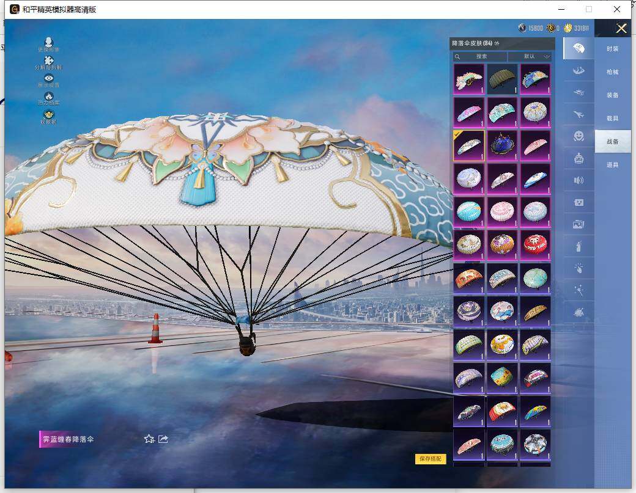
Task: Expand the 默认 sort dropdown
Action: (x=530, y=56)
